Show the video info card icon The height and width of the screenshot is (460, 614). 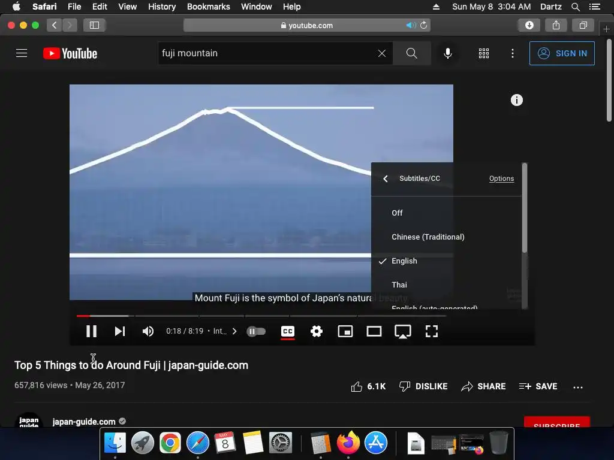[x=516, y=100]
